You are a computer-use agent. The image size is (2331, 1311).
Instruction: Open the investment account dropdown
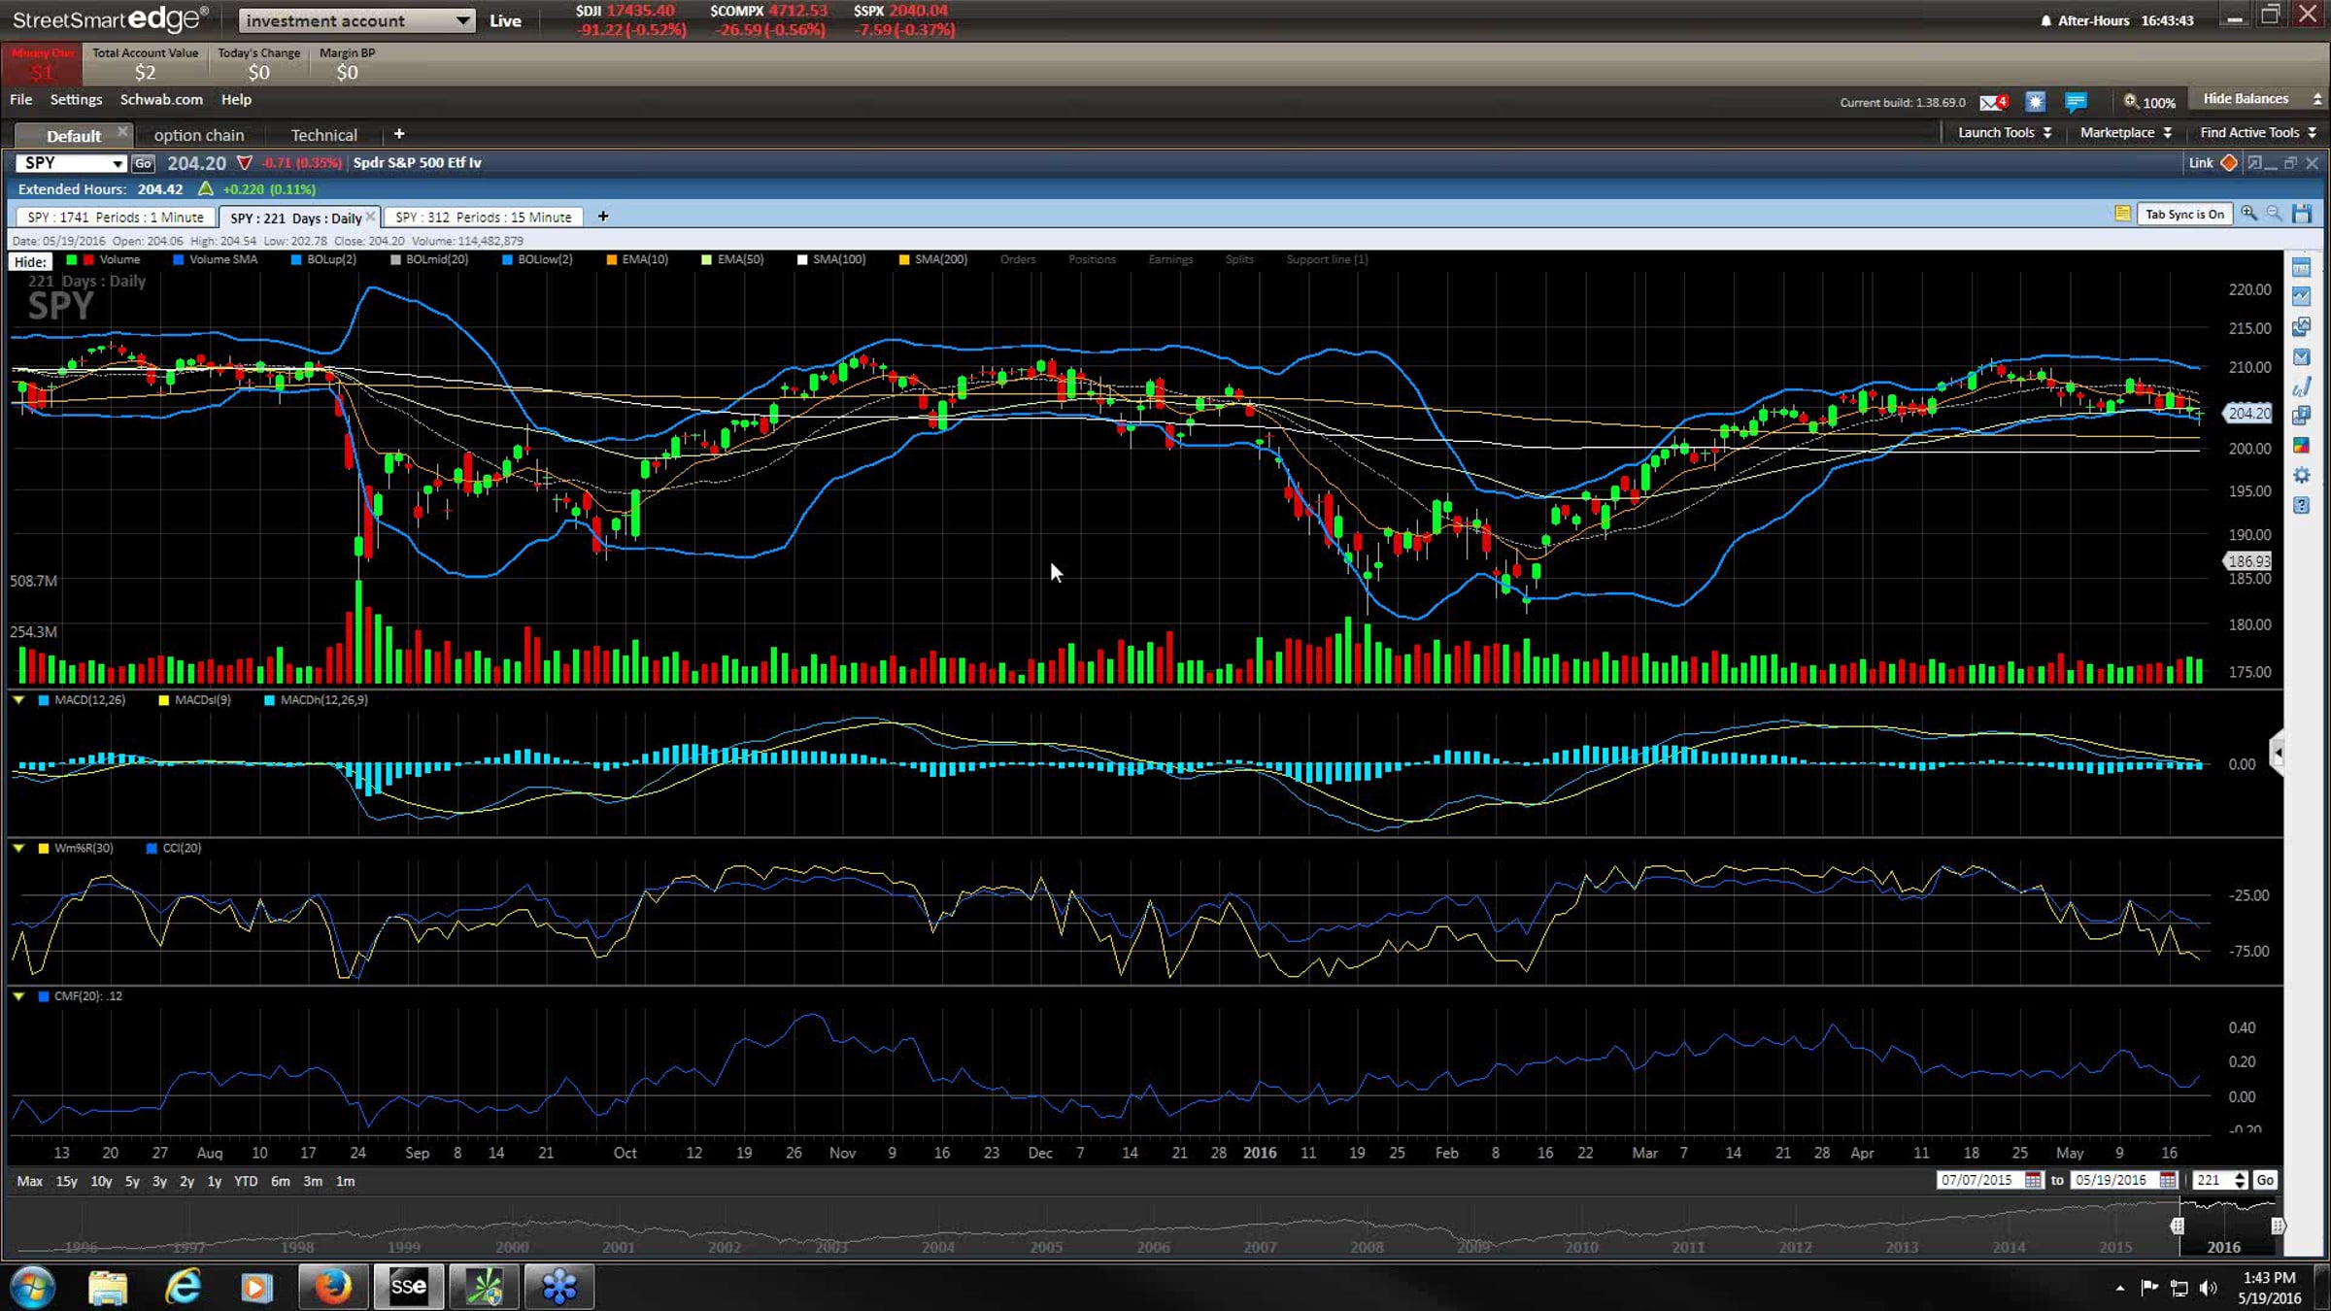pos(356,20)
